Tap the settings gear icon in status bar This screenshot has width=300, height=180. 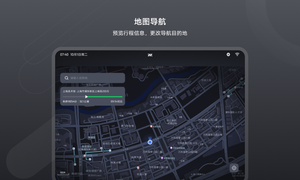[x=228, y=54]
